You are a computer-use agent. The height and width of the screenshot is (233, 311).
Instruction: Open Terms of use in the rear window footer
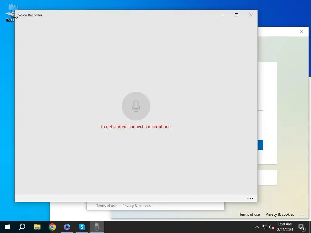point(250,214)
